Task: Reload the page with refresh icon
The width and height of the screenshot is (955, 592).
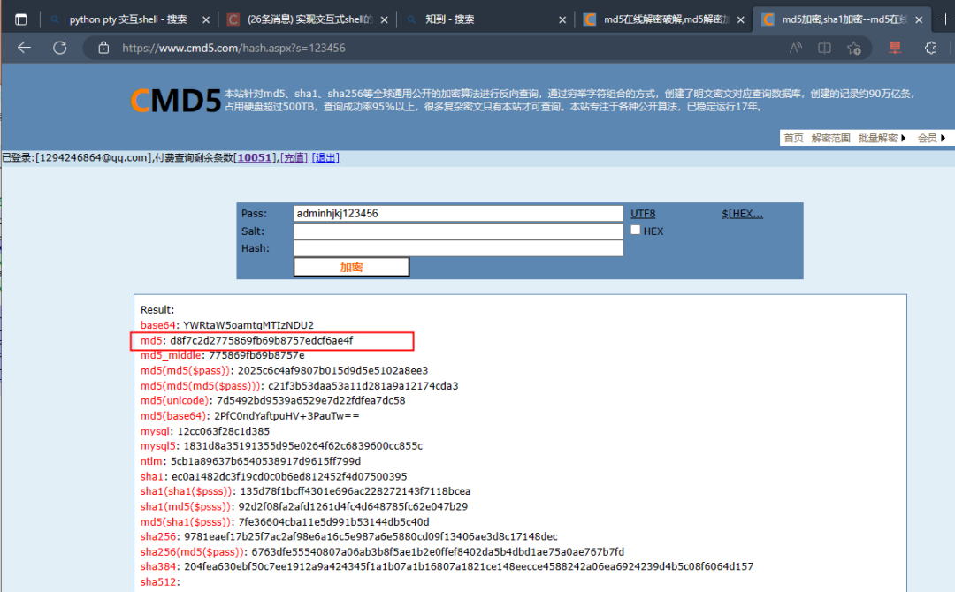Action: 60,48
